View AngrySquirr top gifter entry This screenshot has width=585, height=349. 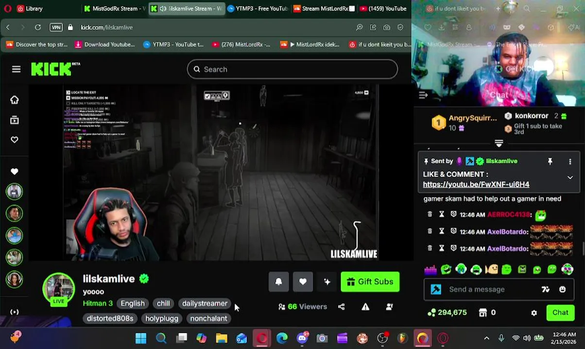pyautogui.click(x=464, y=123)
